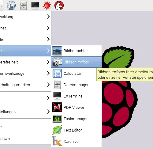
Task: Open the Wolfram wolf icon
Action: pos(59,6)
